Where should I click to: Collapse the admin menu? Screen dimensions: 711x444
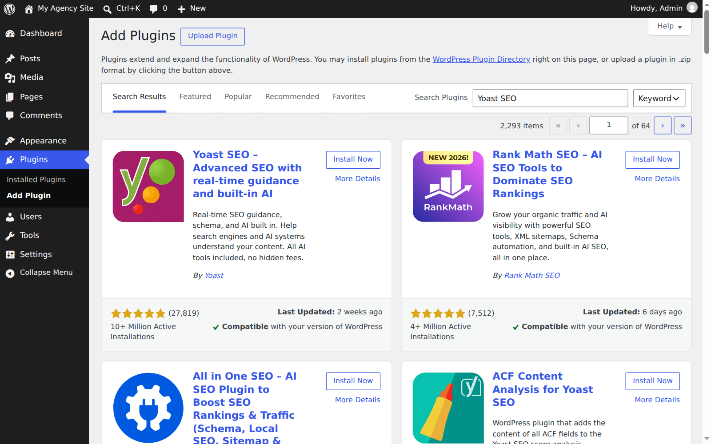44,273
